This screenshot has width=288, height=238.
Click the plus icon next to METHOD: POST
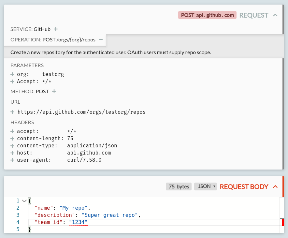(x=54, y=91)
